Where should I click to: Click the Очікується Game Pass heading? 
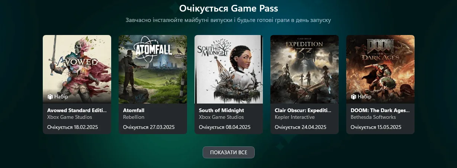coord(229,8)
